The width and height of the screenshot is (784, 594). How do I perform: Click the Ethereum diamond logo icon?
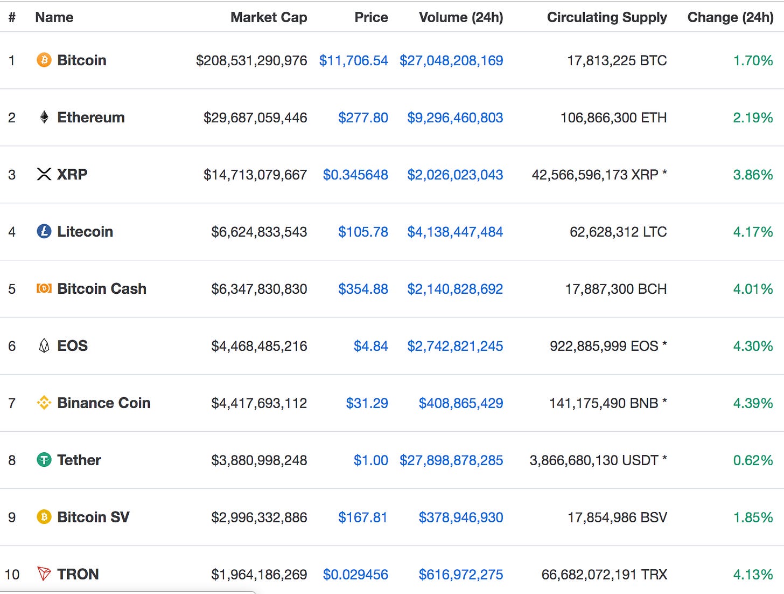tap(44, 117)
